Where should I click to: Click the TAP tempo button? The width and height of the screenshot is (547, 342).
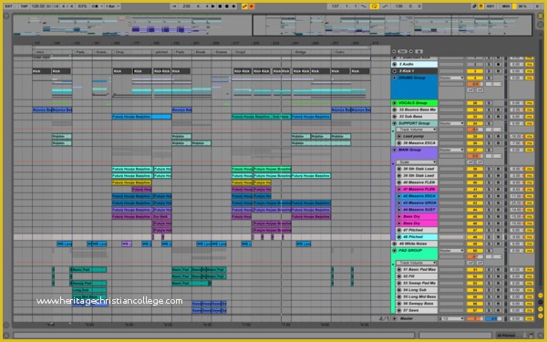point(24,6)
